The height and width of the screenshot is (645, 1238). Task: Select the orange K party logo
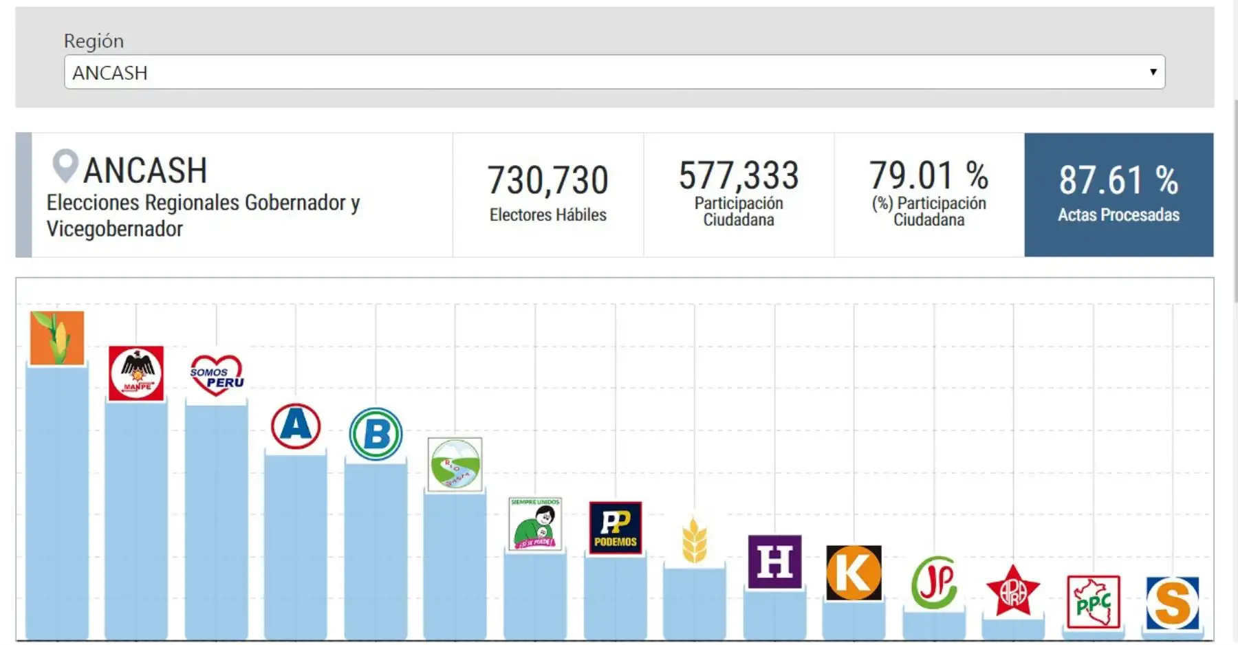[x=854, y=573]
